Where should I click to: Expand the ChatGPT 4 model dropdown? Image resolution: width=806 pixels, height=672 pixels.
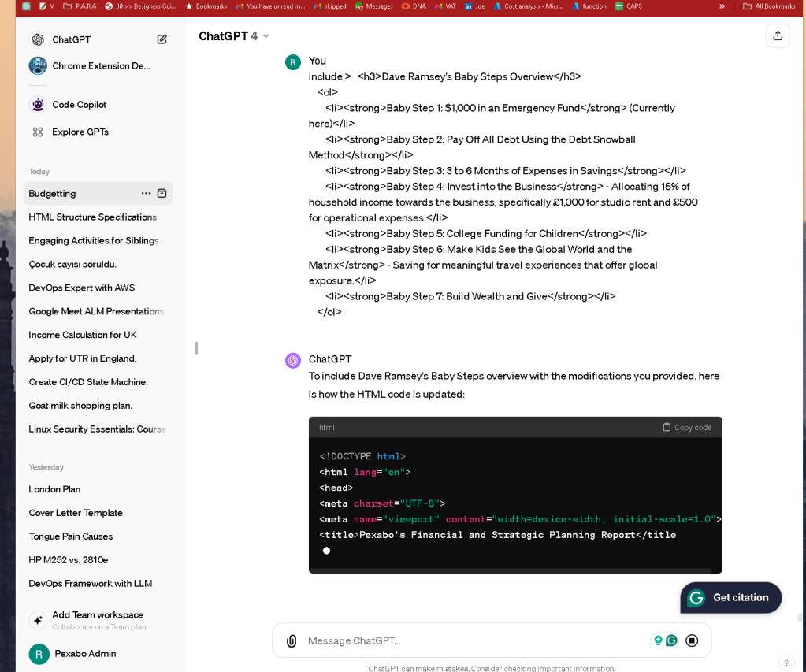pyautogui.click(x=234, y=36)
